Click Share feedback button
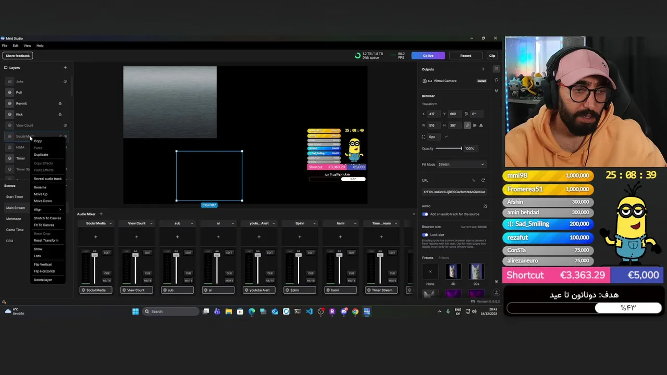667x375 pixels. (x=18, y=56)
